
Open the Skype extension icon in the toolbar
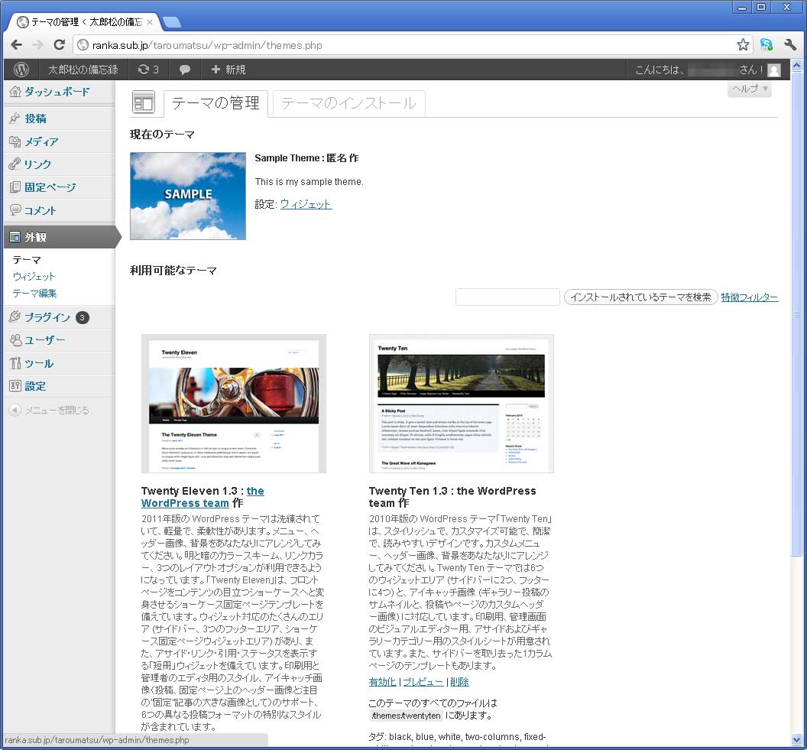[766, 45]
